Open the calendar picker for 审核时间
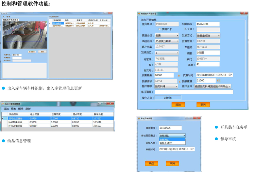 click(x=192, y=149)
